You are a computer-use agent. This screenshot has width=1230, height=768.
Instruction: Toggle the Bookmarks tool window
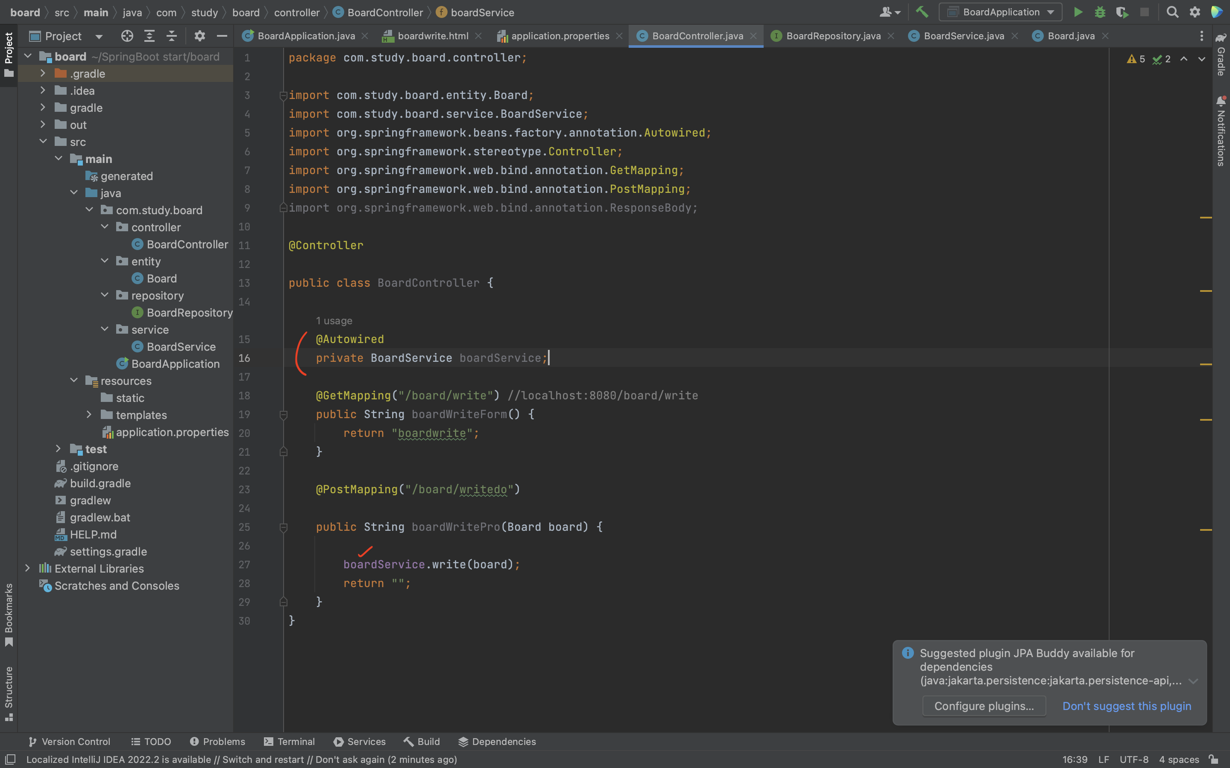point(9,614)
